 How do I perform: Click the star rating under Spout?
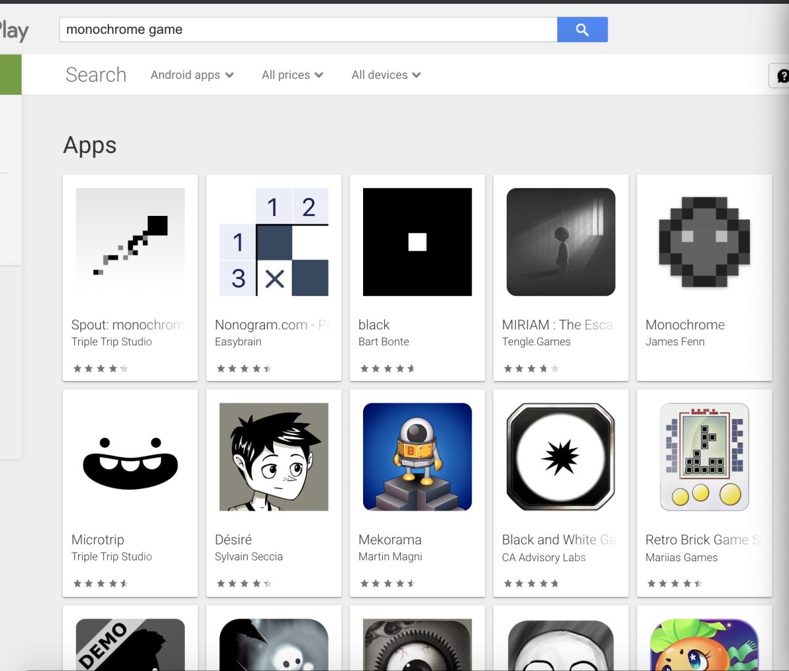[100, 369]
